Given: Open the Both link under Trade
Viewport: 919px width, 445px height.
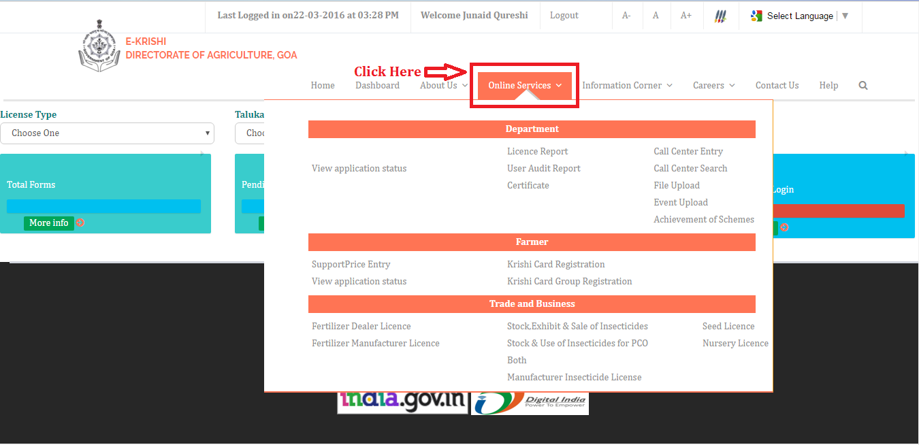Looking at the screenshot, I should click(x=517, y=360).
